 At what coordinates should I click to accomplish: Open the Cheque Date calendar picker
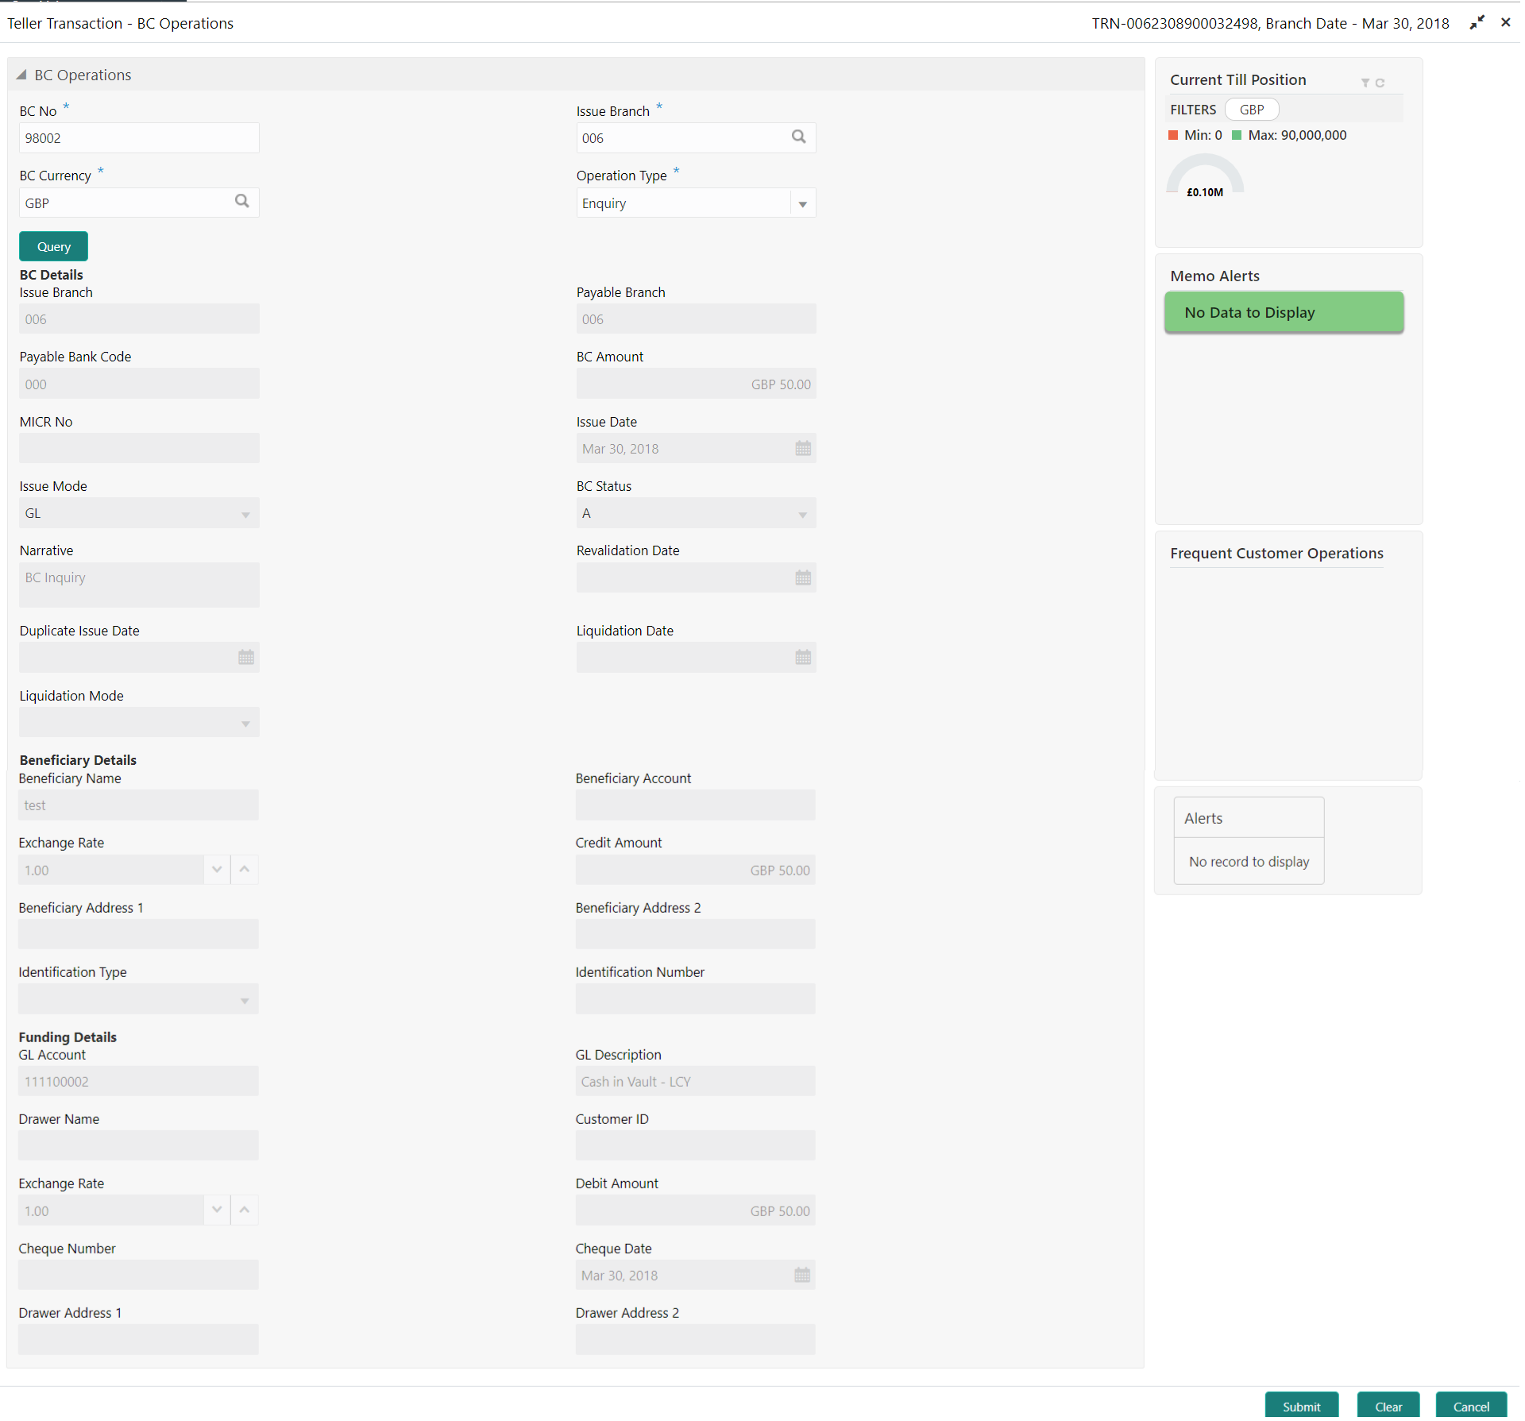[x=802, y=1276]
